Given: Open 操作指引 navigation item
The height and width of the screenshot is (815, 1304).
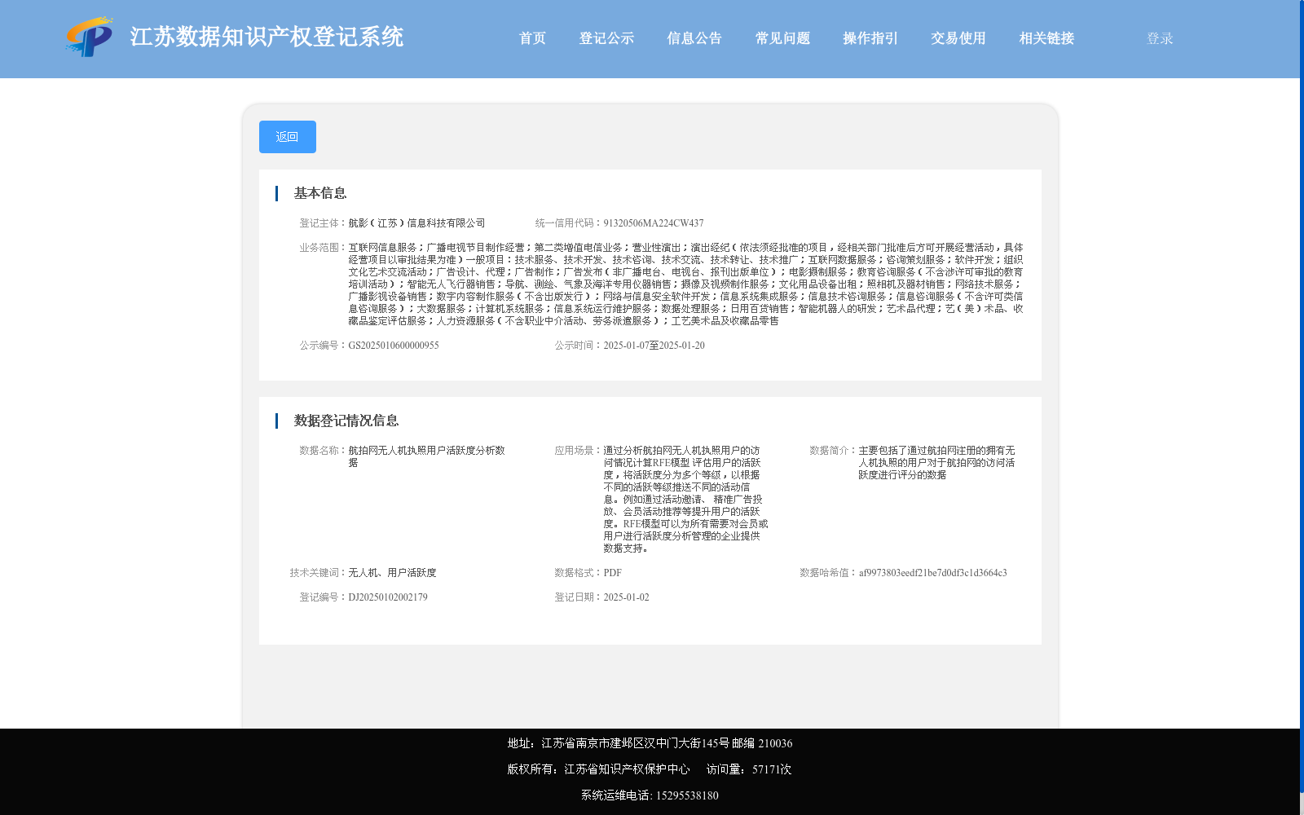Looking at the screenshot, I should [870, 38].
